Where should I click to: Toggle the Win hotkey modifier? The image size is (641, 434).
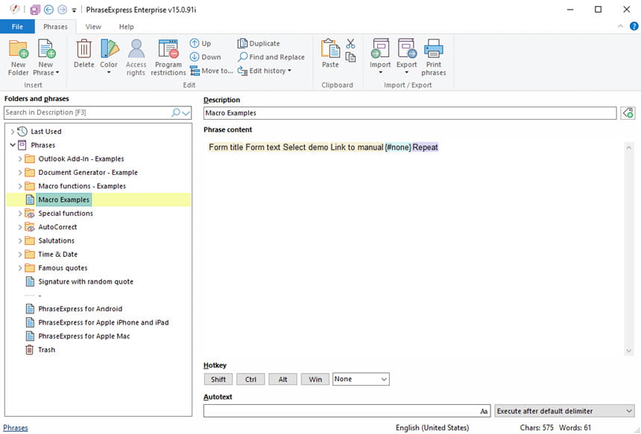(315, 380)
